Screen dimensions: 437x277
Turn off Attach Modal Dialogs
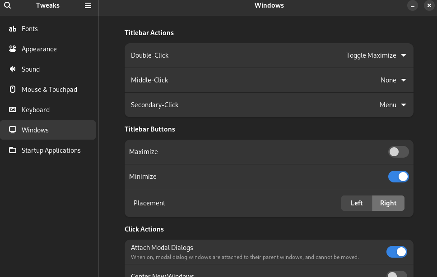[396, 252]
